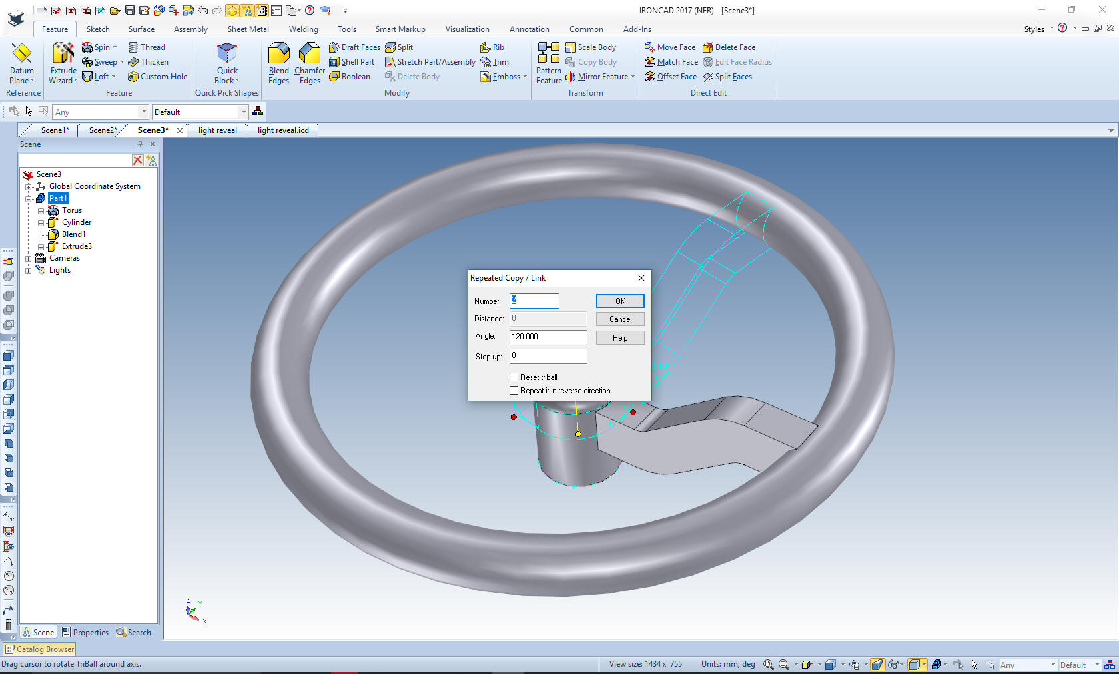
Task: Open the Default configuration dropdown
Action: [243, 112]
